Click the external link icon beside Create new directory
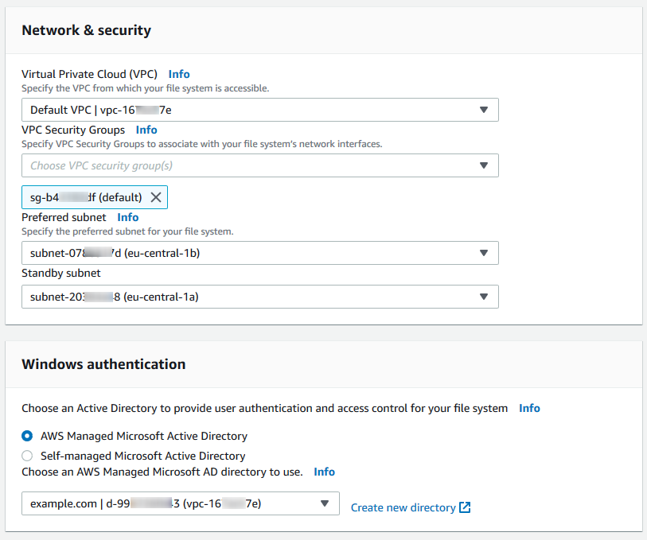647x540 pixels. [466, 507]
